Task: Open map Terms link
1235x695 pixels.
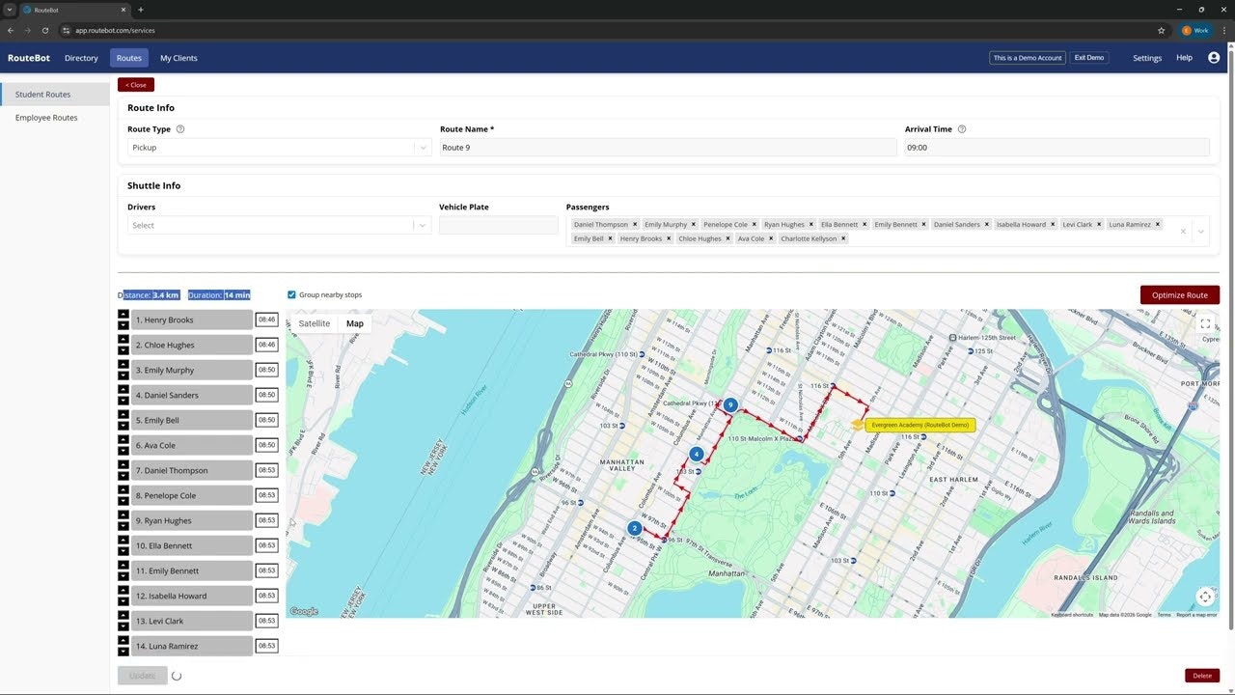Action: point(1165,615)
